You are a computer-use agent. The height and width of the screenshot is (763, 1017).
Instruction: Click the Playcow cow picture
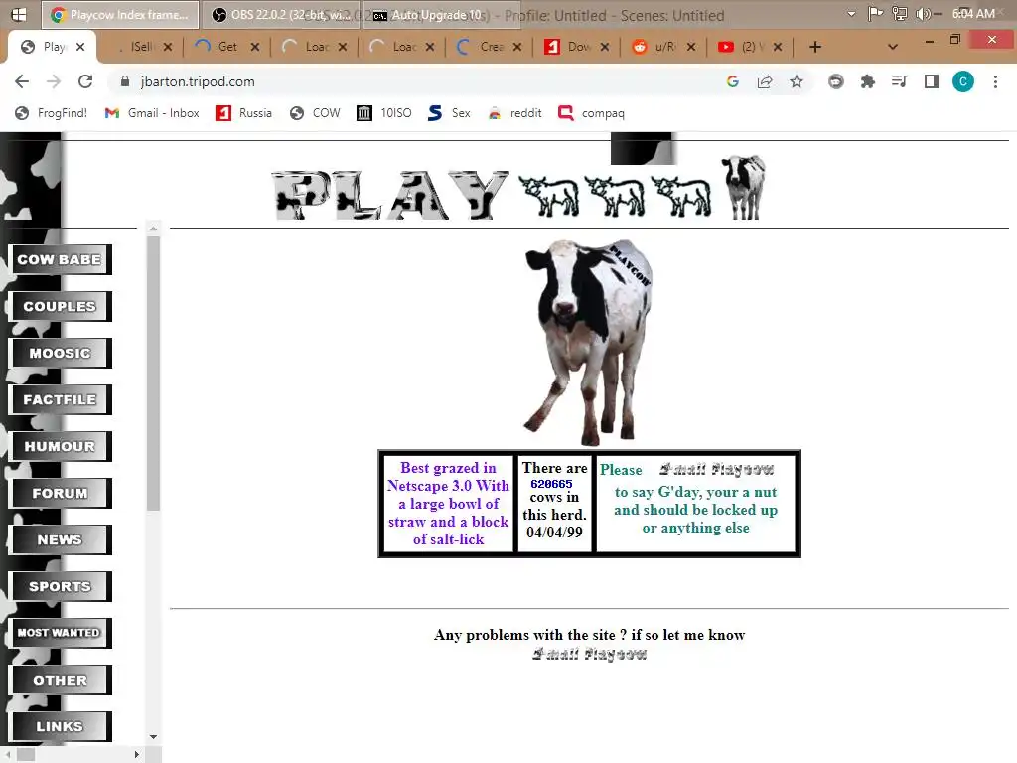click(588, 343)
